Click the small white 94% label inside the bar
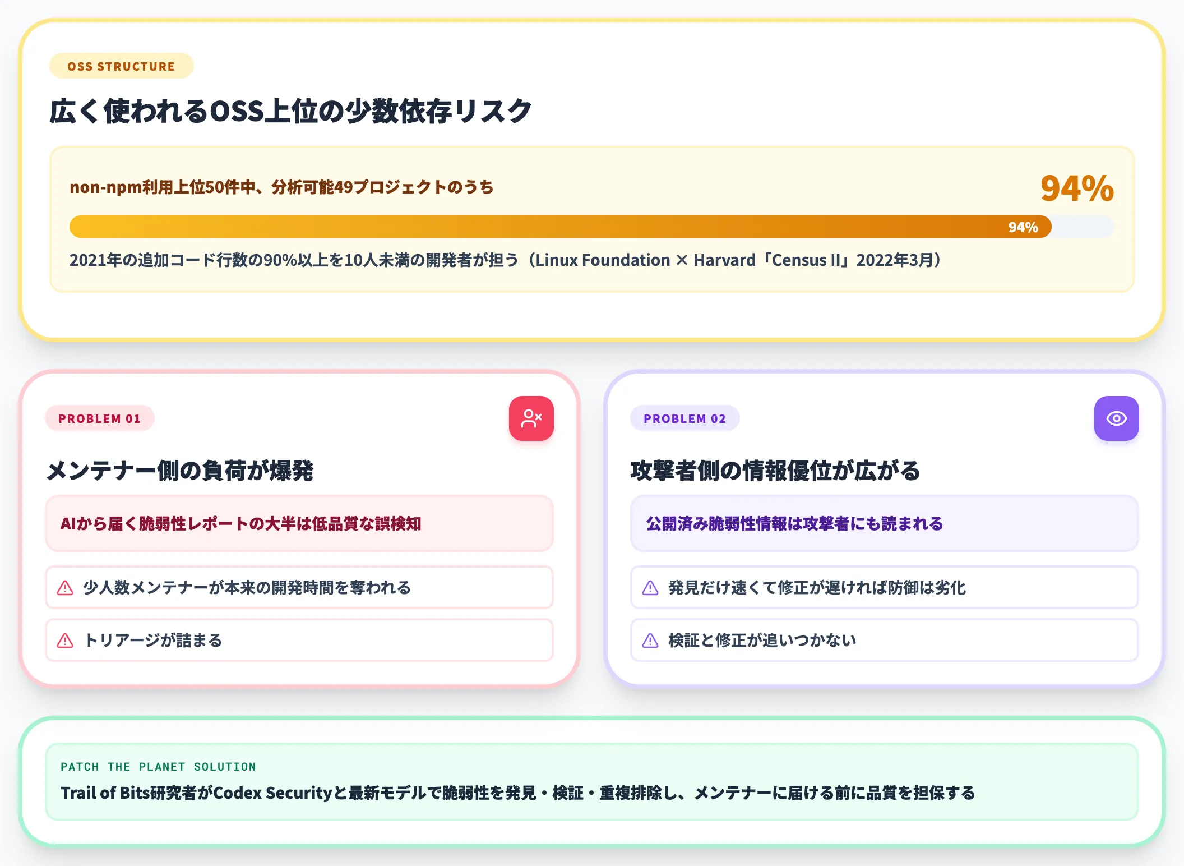 (1023, 227)
